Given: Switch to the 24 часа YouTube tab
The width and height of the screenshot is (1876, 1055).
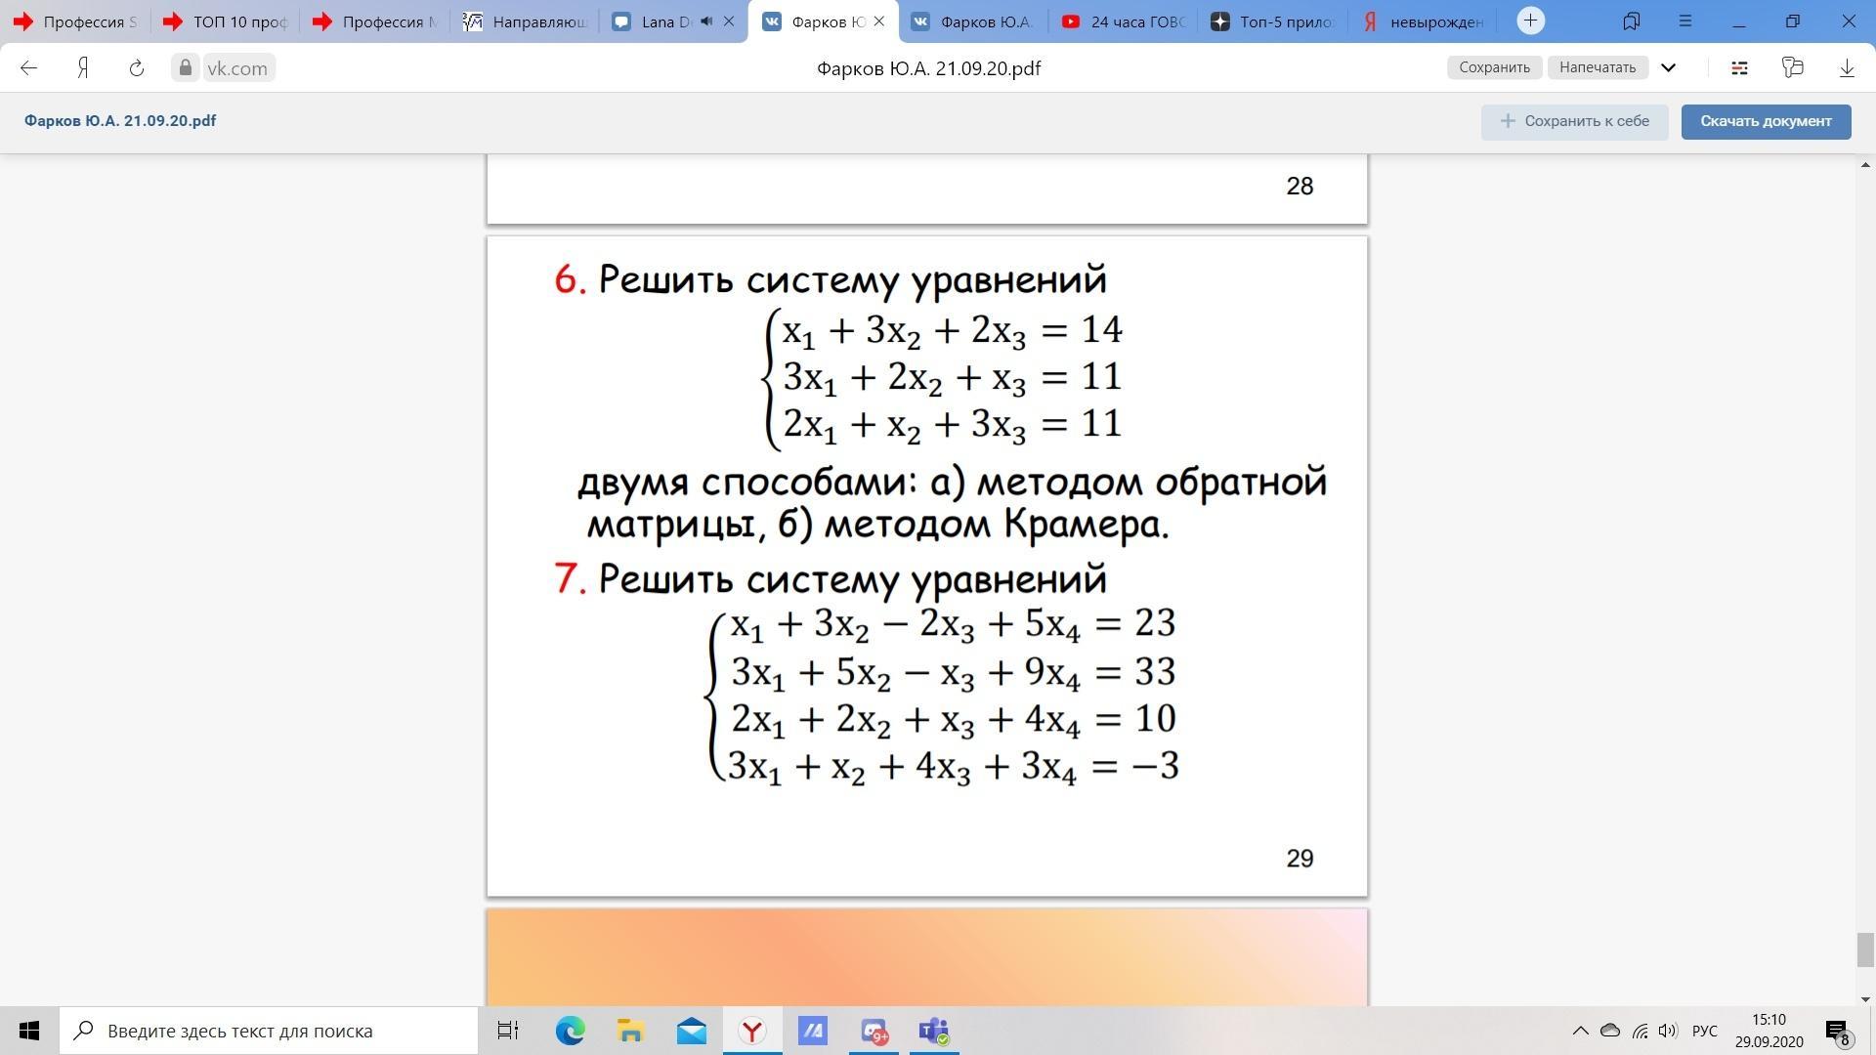Looking at the screenshot, I should (1124, 21).
